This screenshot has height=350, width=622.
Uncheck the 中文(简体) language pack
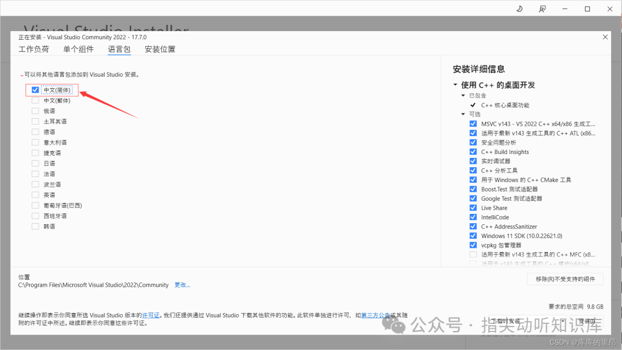click(35, 90)
